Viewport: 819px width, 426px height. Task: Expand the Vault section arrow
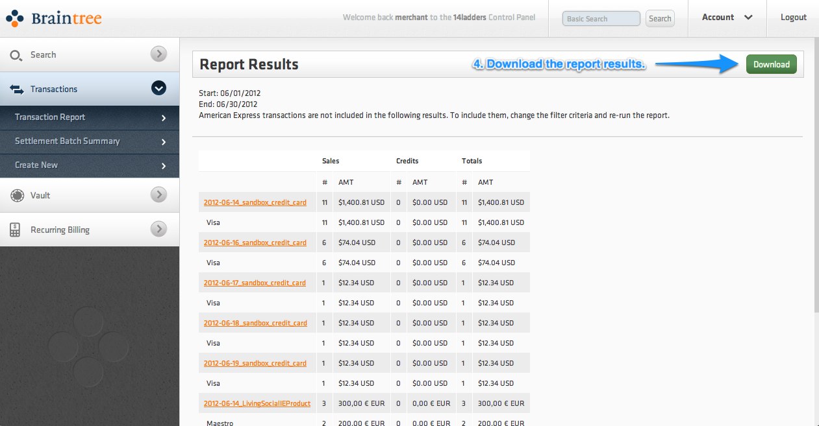[158, 195]
